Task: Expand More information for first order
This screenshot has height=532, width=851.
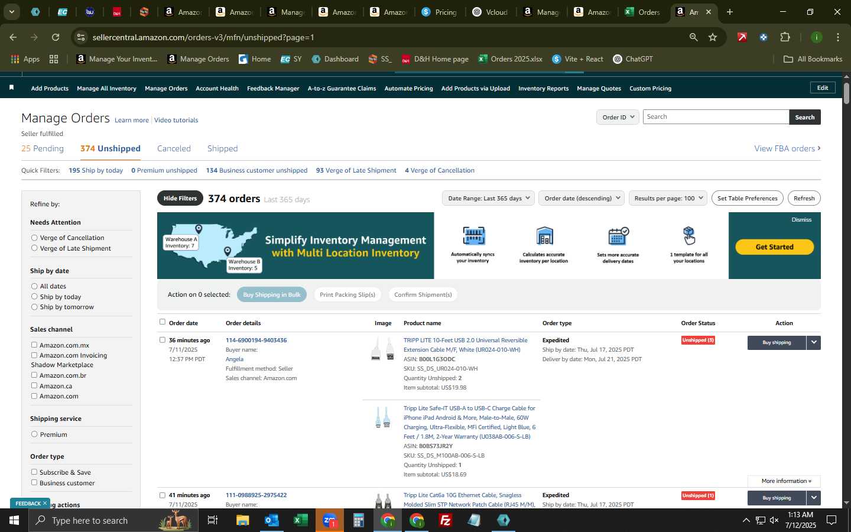Action: [784, 481]
